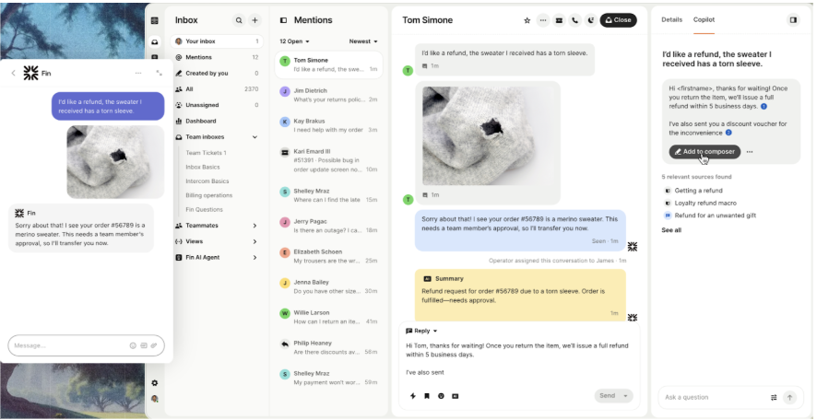
Task: Create a new conversation with the plus icon
Action: coord(255,20)
